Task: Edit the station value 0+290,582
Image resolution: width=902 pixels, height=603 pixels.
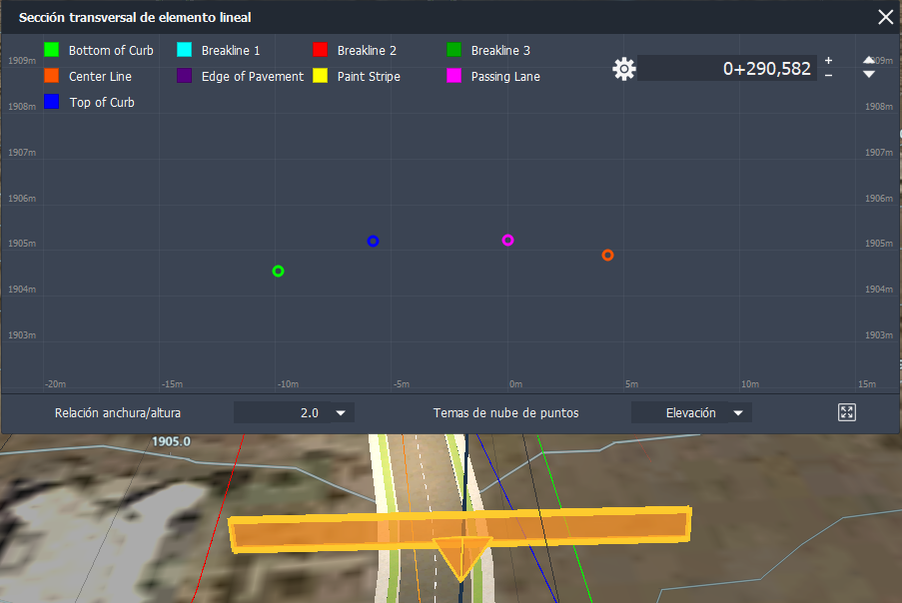Action: pos(727,69)
